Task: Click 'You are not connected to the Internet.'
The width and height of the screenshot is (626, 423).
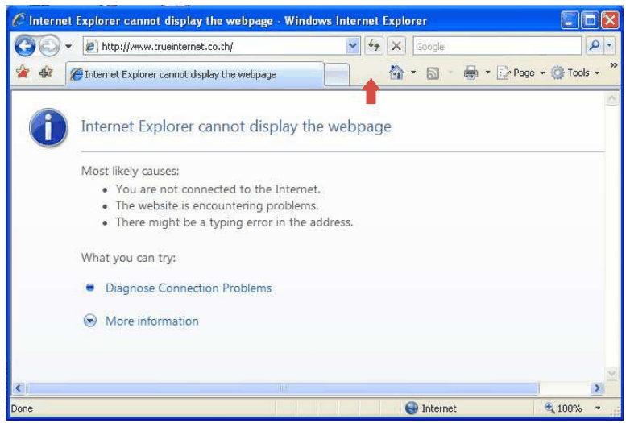Action: pyautogui.click(x=218, y=189)
